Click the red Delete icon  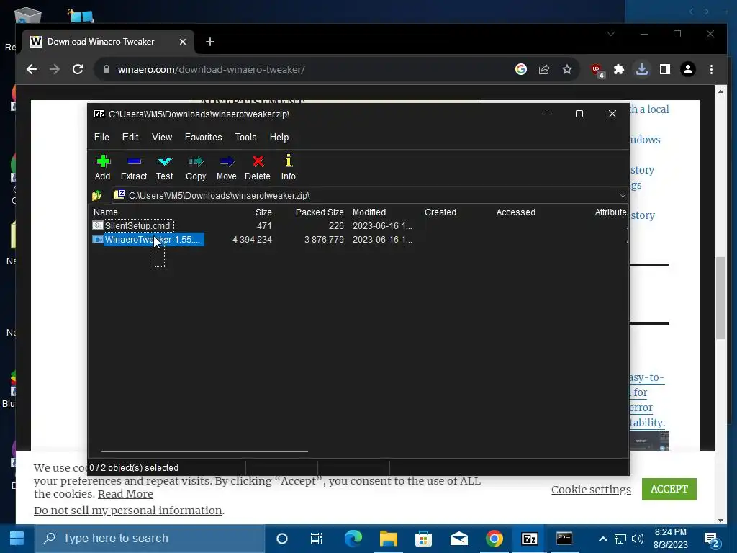pos(258,168)
